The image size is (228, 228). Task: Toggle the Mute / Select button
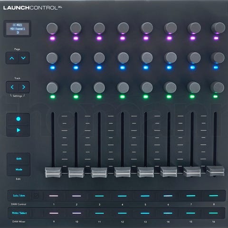pos(19,213)
